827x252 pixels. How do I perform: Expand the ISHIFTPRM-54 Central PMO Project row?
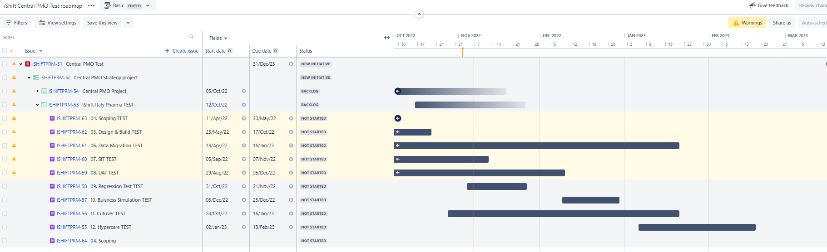[x=37, y=91]
